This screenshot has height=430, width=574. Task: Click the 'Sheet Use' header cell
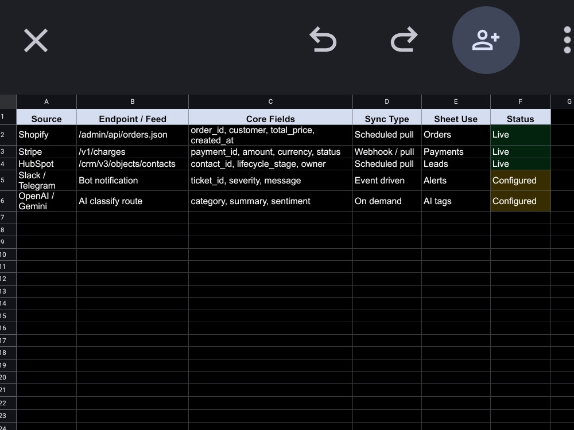pos(456,118)
